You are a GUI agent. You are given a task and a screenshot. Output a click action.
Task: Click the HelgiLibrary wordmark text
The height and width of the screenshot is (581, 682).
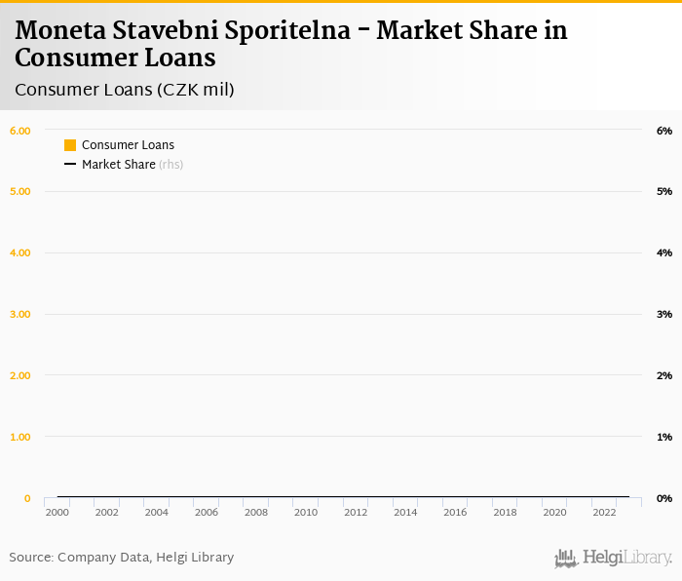pos(627,558)
